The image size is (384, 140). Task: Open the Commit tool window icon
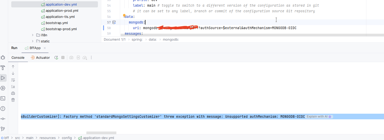tap(3, 119)
